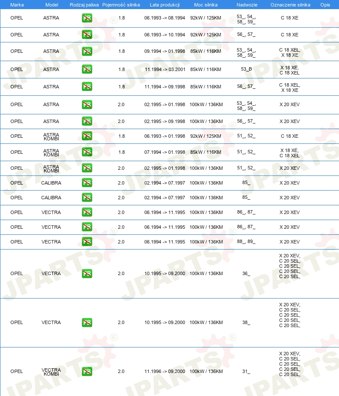Click VECTRA model in the 38_ row

51,322
